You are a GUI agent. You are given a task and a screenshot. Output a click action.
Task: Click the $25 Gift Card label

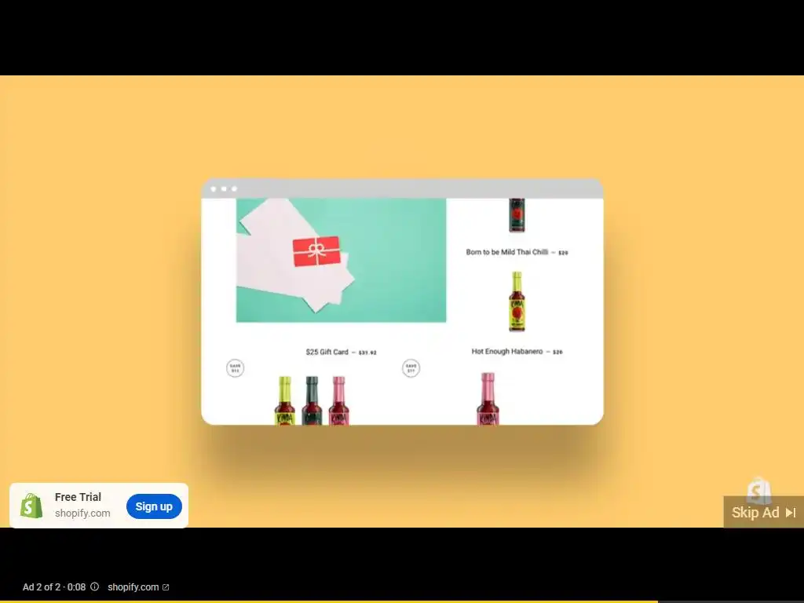click(x=327, y=352)
